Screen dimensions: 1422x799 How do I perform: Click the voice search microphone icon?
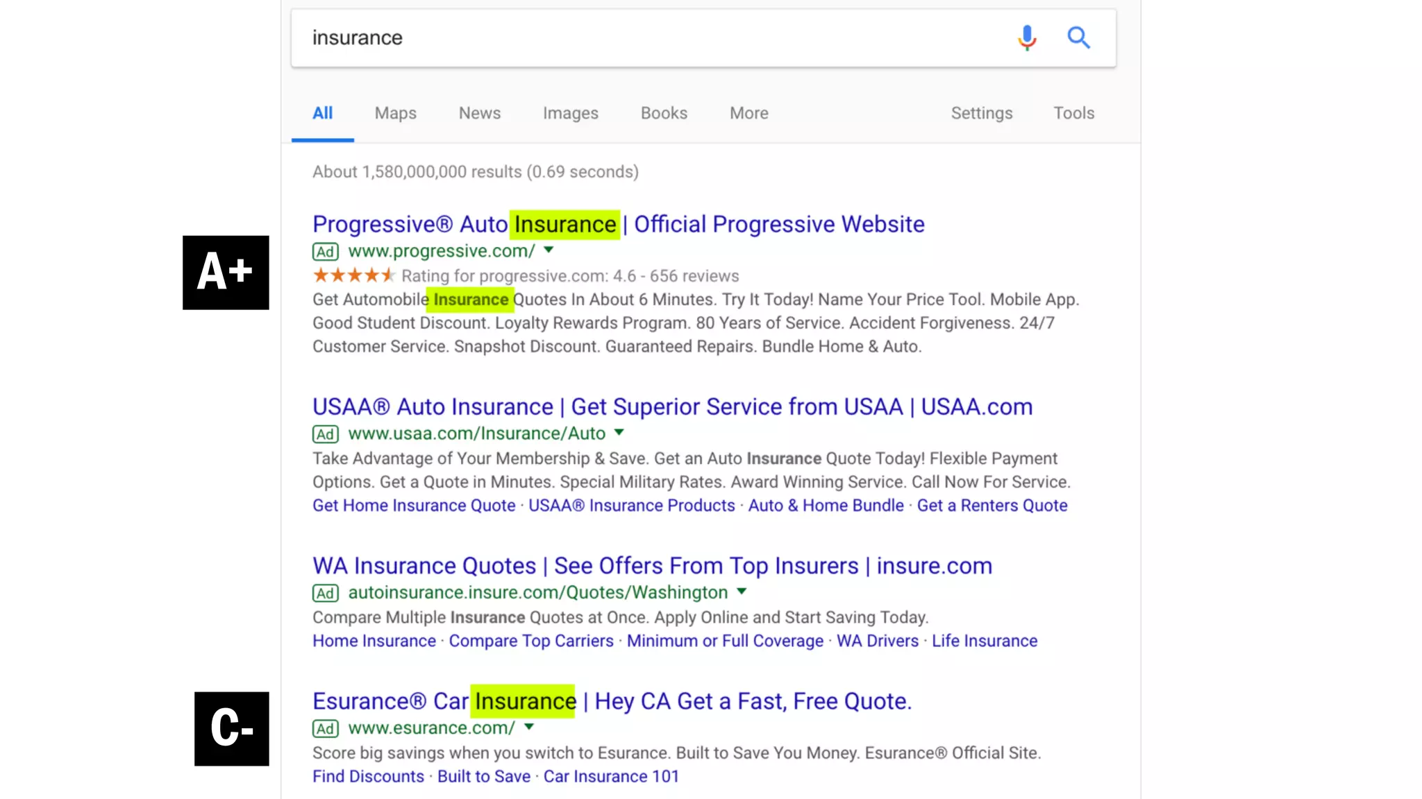pos(1027,37)
